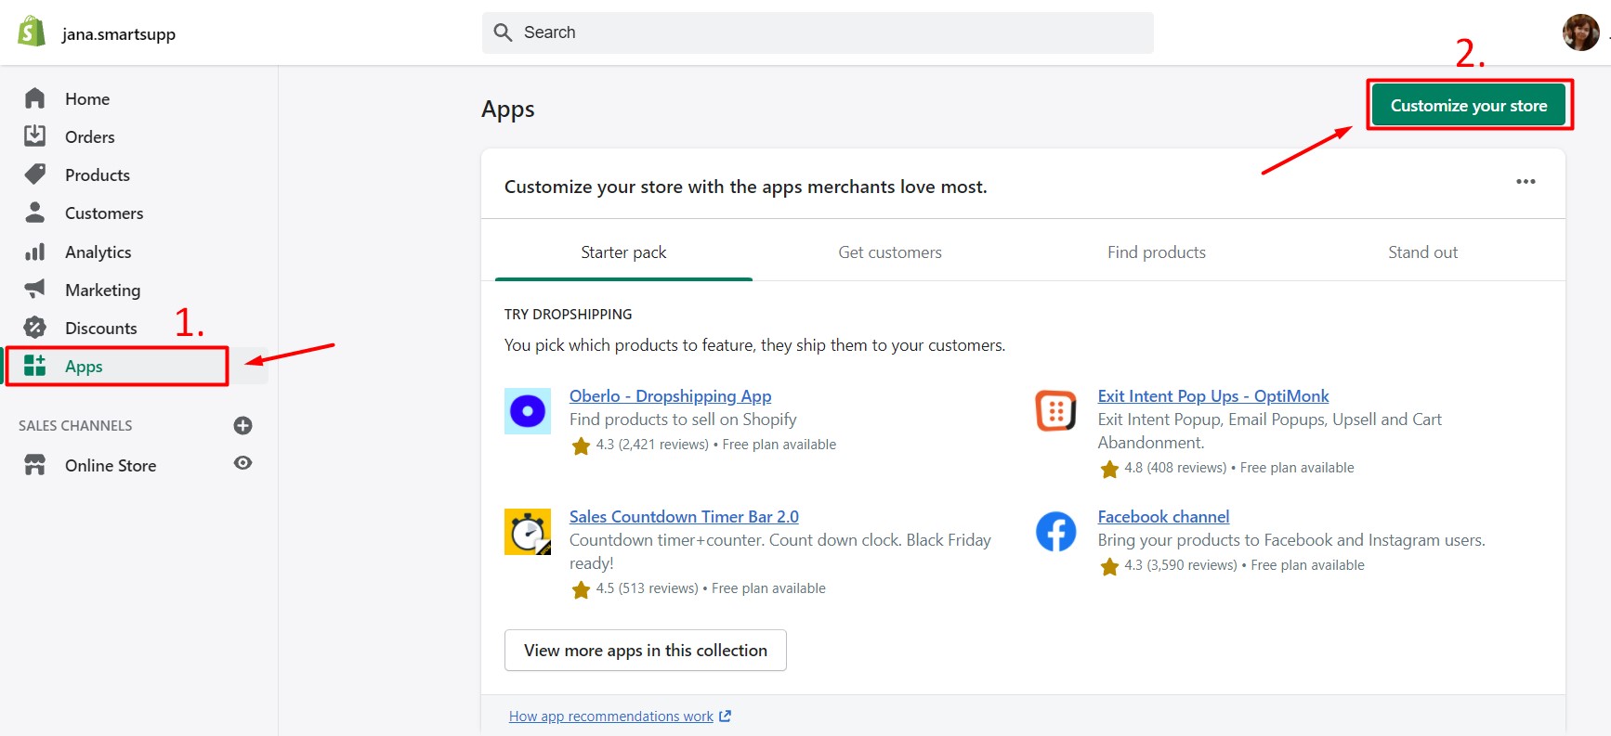Add a sales channel with plus icon
The image size is (1611, 736).
click(243, 425)
